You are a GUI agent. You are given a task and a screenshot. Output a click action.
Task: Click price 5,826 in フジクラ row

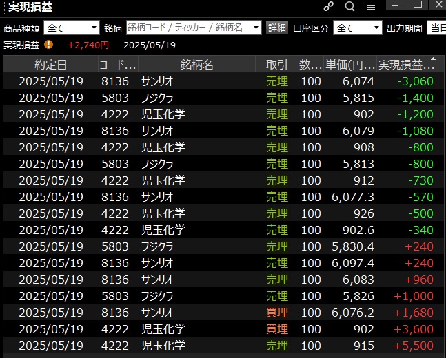(x=358, y=296)
